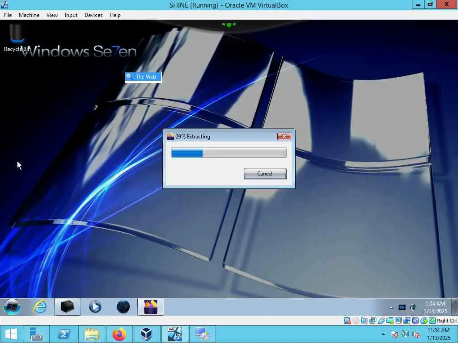Viewport: 458px width, 343px height.
Task: Launch Firefox from host taskbar
Action: coord(119,334)
